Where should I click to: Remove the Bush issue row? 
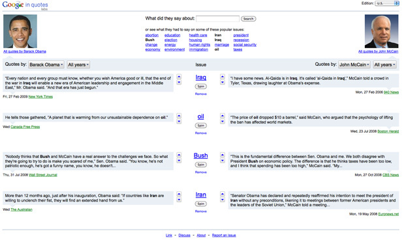200,172
